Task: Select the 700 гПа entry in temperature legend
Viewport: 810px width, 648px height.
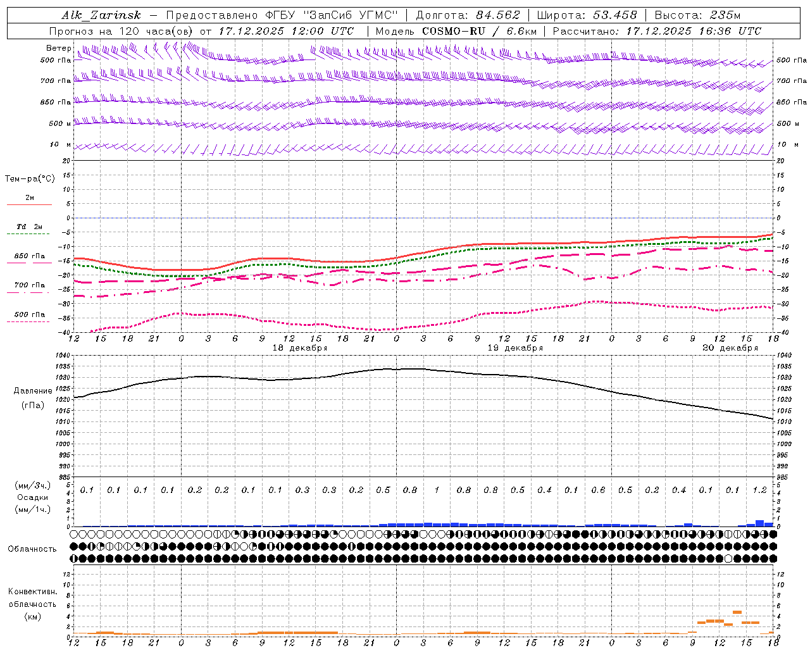Action: (x=30, y=285)
